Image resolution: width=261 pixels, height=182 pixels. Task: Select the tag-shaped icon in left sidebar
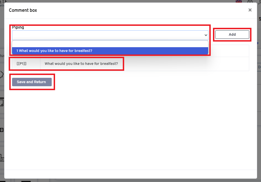tap(1, 74)
